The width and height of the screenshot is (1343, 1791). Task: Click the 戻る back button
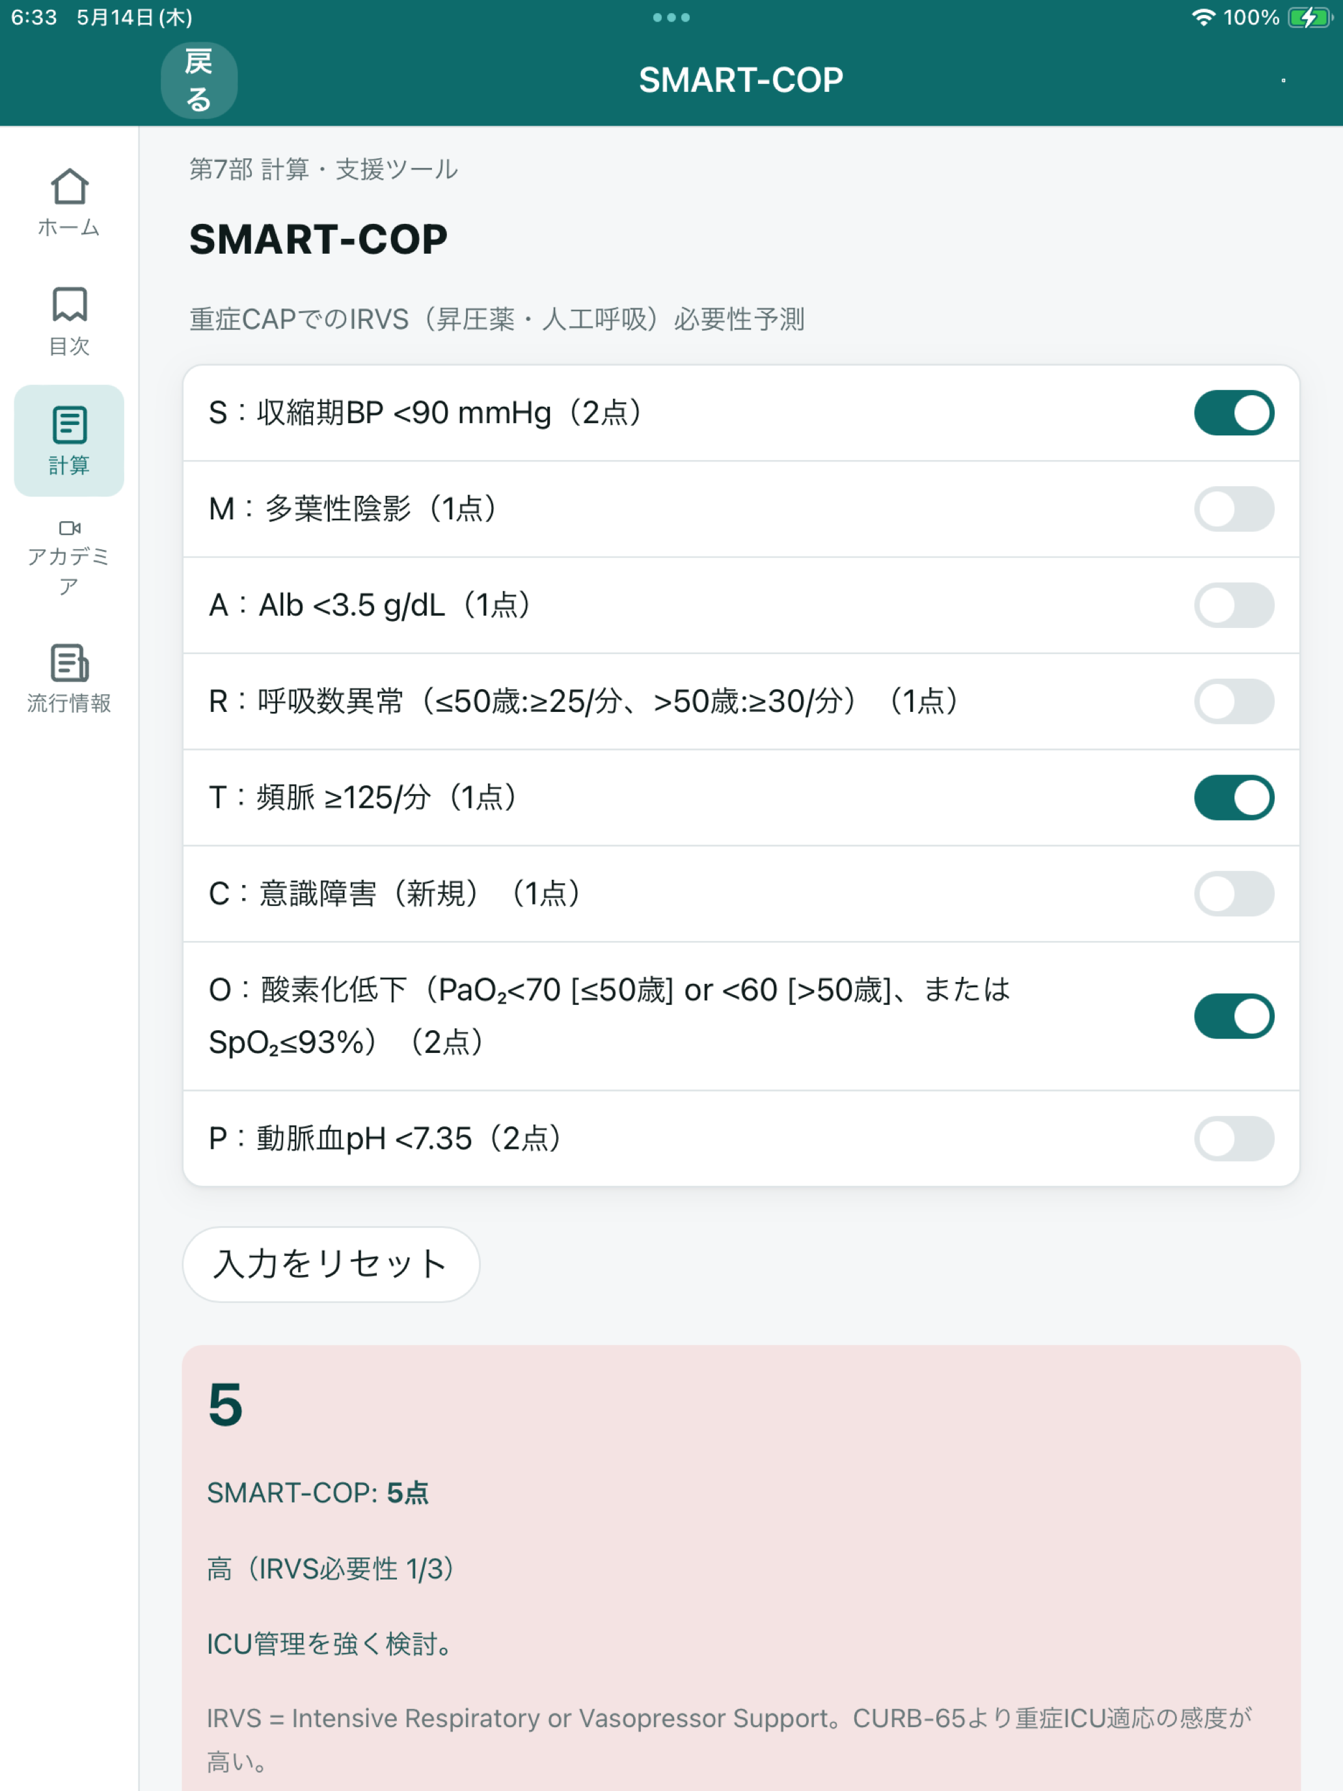199,80
